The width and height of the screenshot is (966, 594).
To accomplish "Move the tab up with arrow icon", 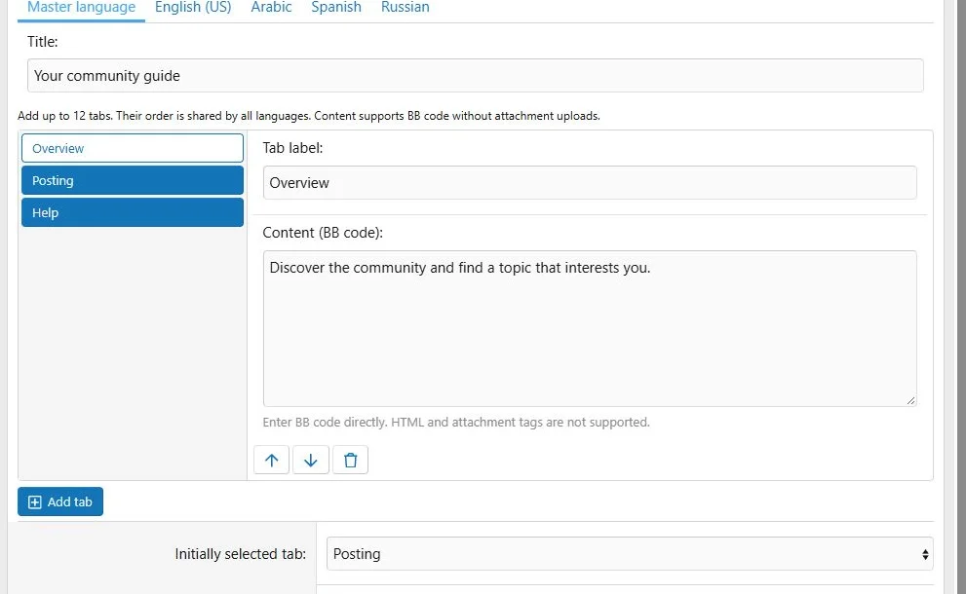I will (271, 460).
